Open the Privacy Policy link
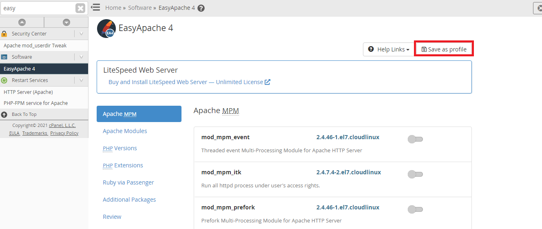542x229 pixels. coord(64,133)
